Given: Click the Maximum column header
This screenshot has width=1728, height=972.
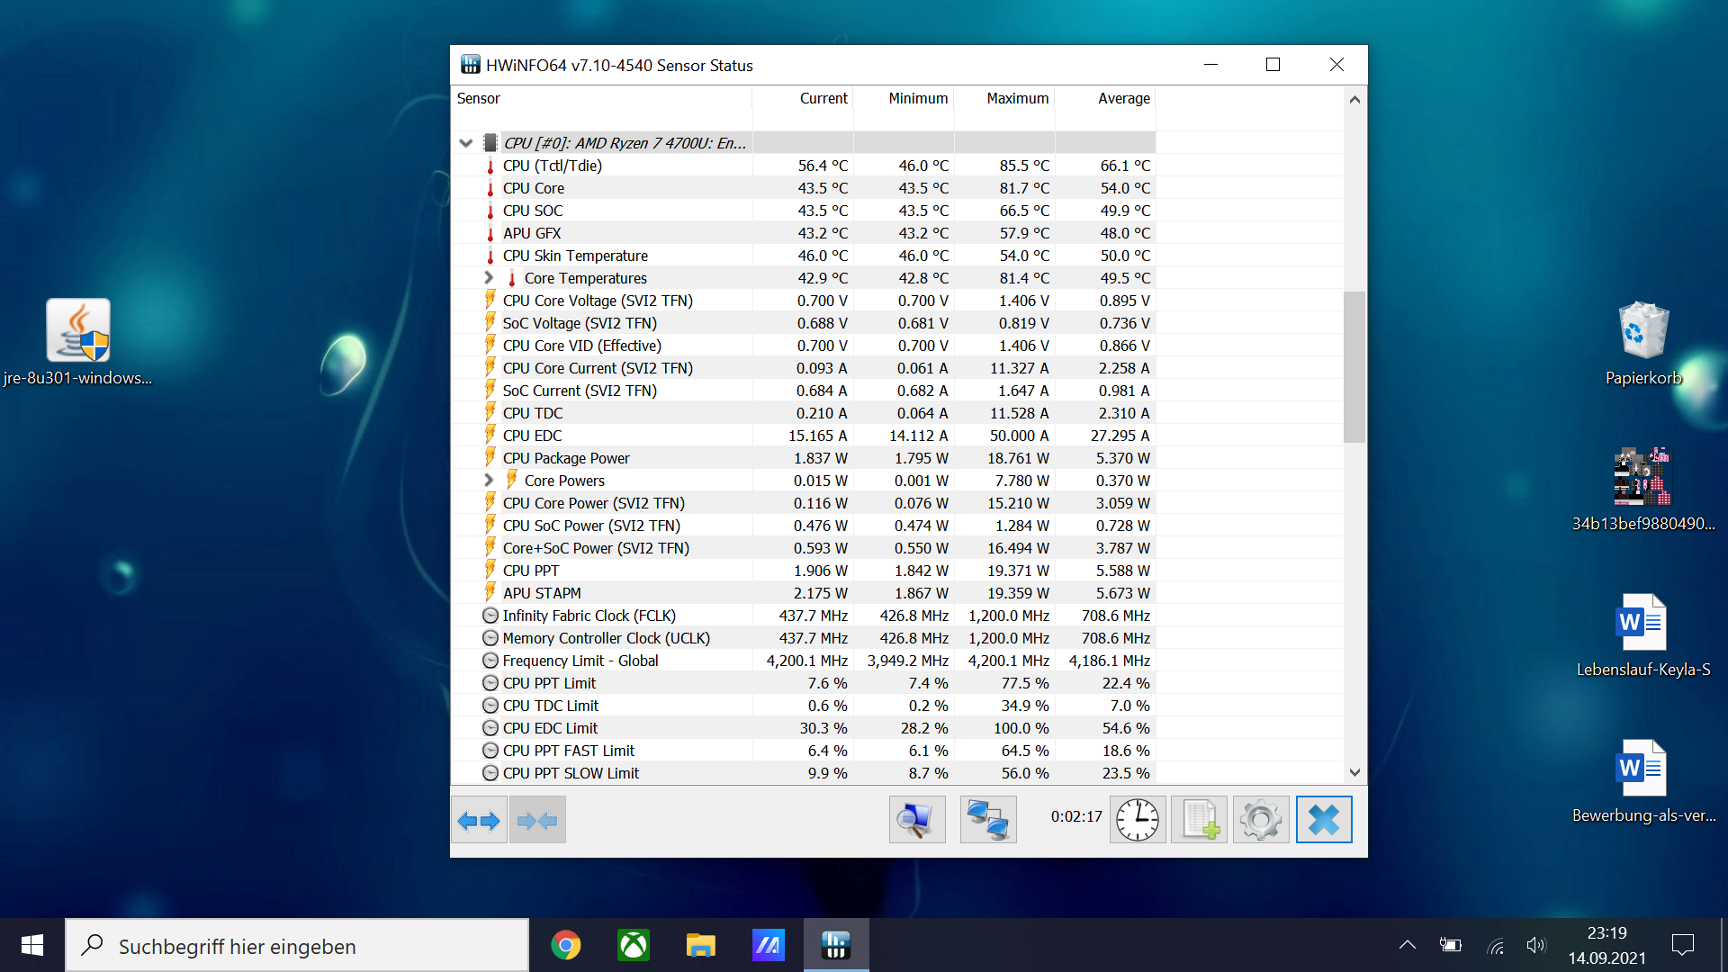Looking at the screenshot, I should click(x=1017, y=99).
